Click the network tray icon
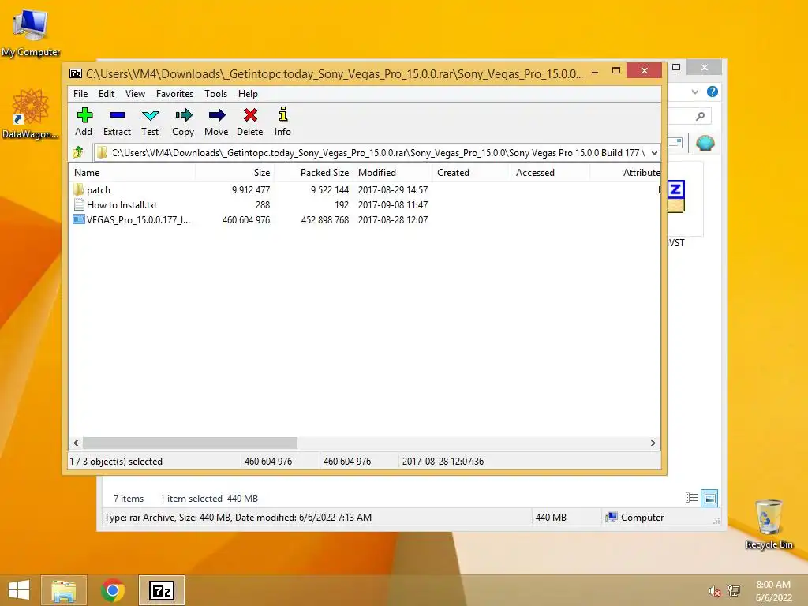808x606 pixels. click(x=734, y=590)
